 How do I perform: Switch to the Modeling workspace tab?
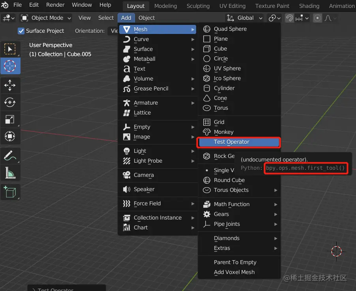tap(165, 6)
